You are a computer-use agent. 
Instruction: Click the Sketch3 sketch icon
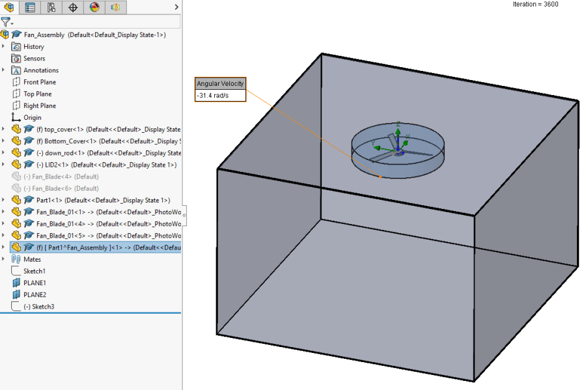point(16,306)
